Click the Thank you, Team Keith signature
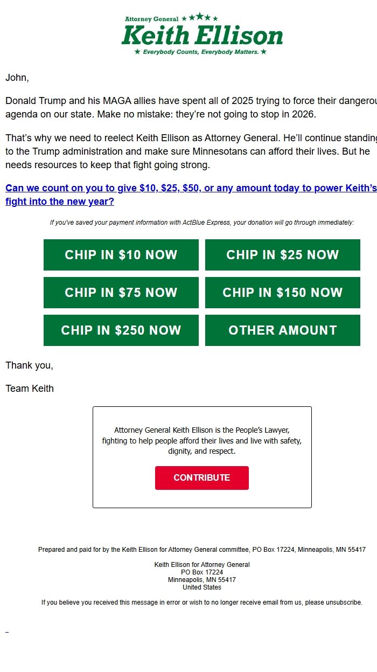The width and height of the screenshot is (377, 672). 29,377
